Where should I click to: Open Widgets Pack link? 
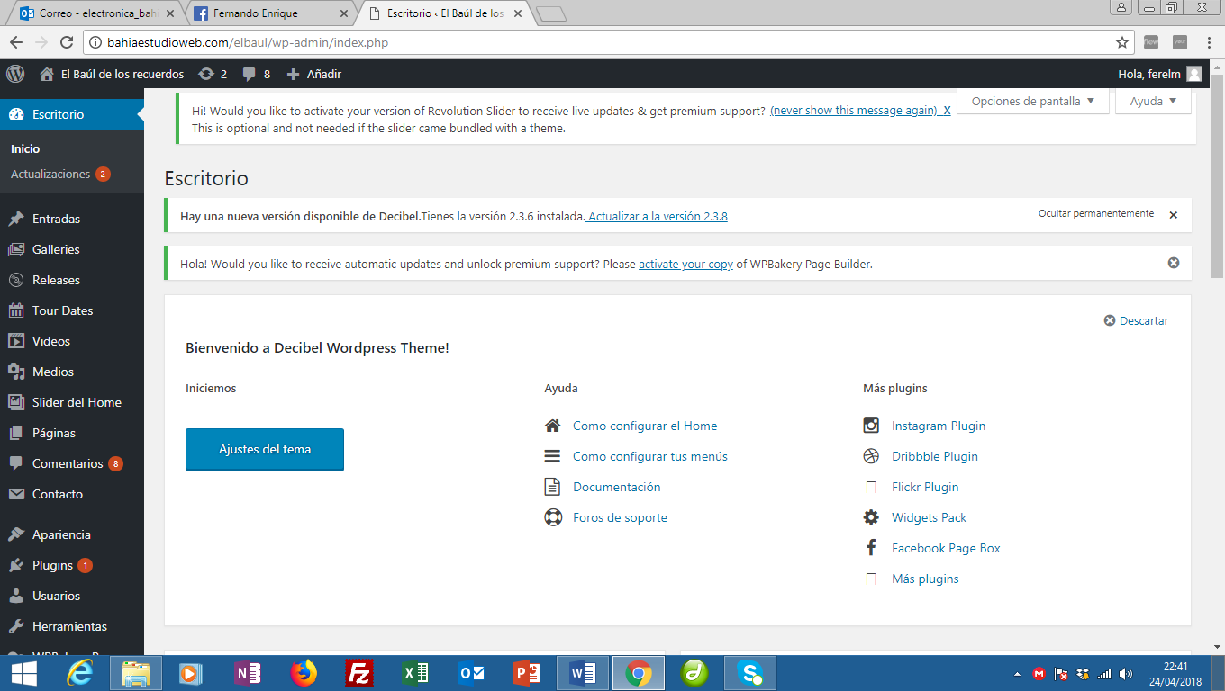point(929,517)
